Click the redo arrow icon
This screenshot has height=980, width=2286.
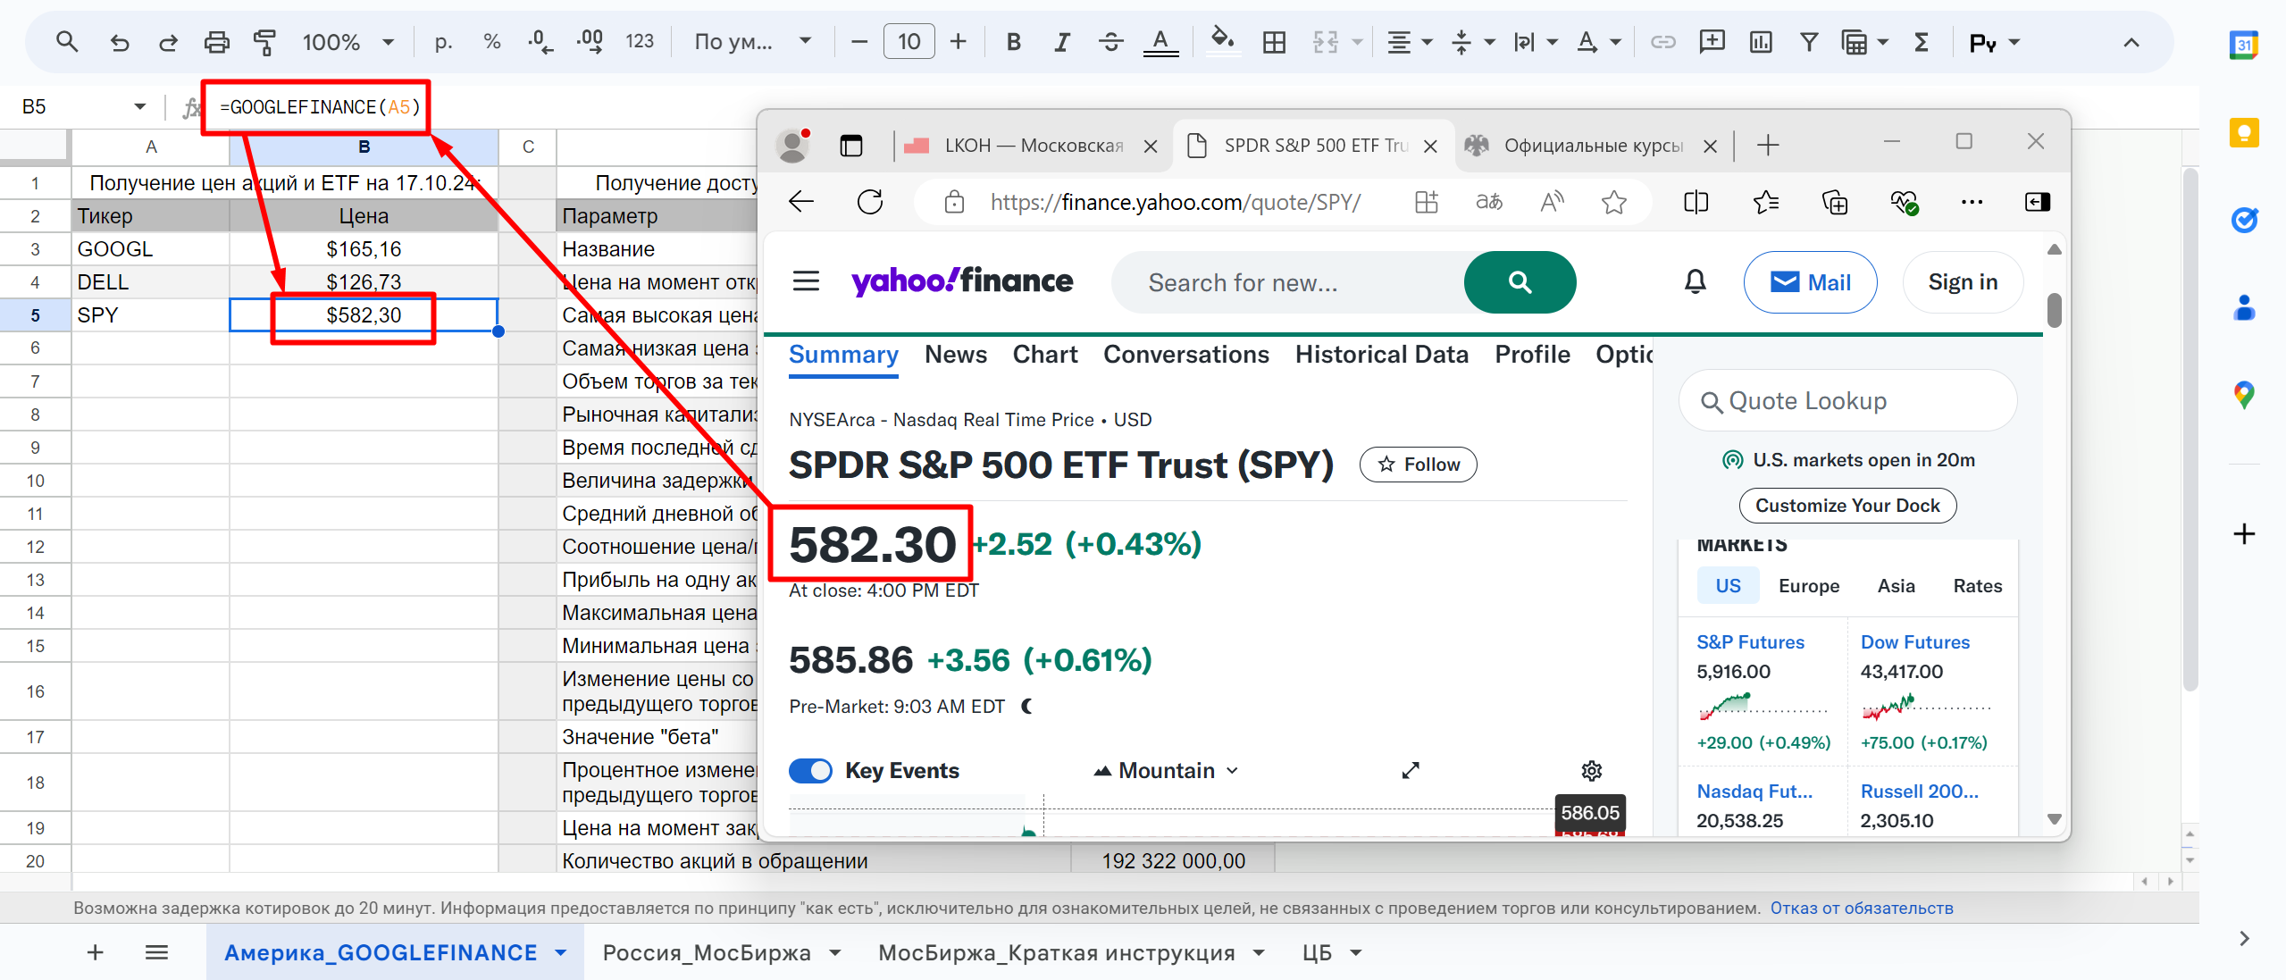168,41
